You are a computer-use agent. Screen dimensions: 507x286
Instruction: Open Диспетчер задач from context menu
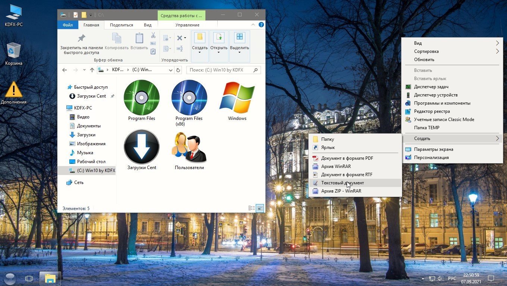[x=452, y=87]
